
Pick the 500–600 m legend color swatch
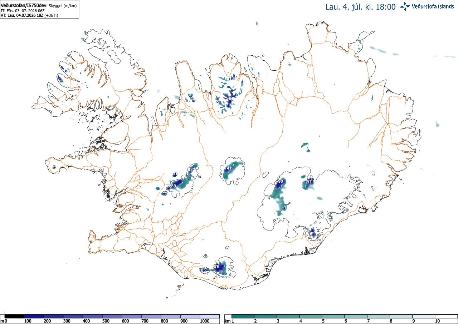(x=112, y=316)
